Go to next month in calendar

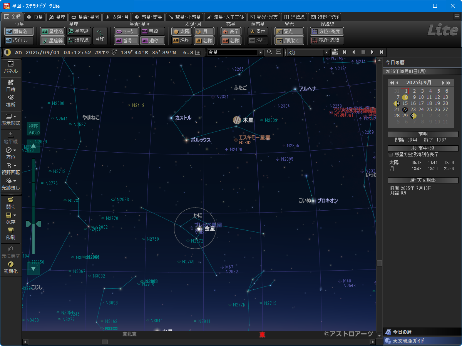click(444, 83)
